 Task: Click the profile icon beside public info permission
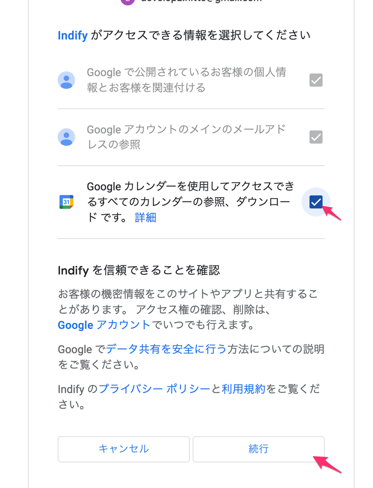(66, 80)
